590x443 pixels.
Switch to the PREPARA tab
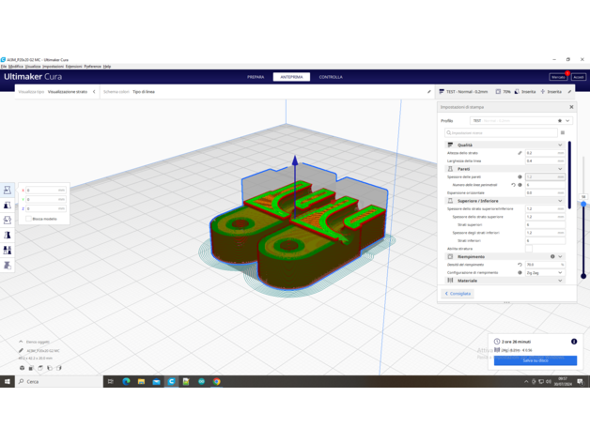pos(256,77)
